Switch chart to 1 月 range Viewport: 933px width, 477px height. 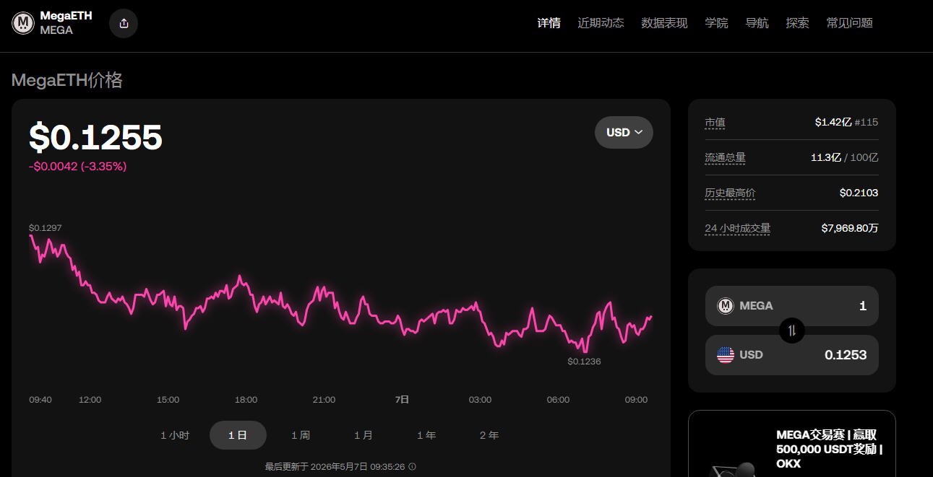[364, 435]
